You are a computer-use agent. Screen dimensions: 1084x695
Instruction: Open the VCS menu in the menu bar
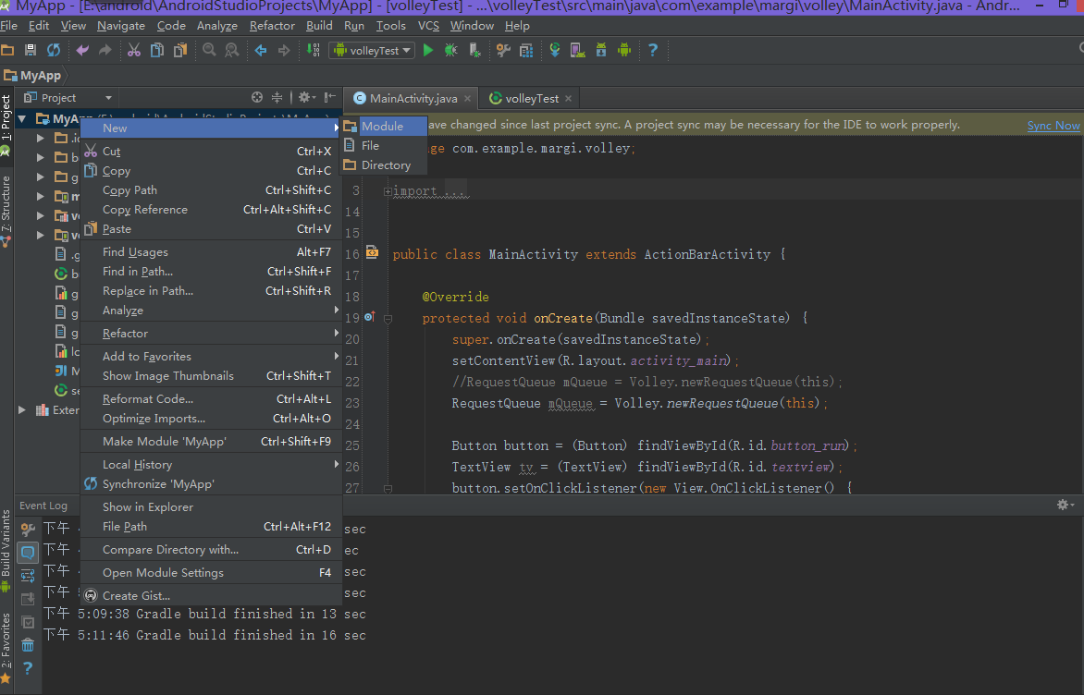[428, 26]
